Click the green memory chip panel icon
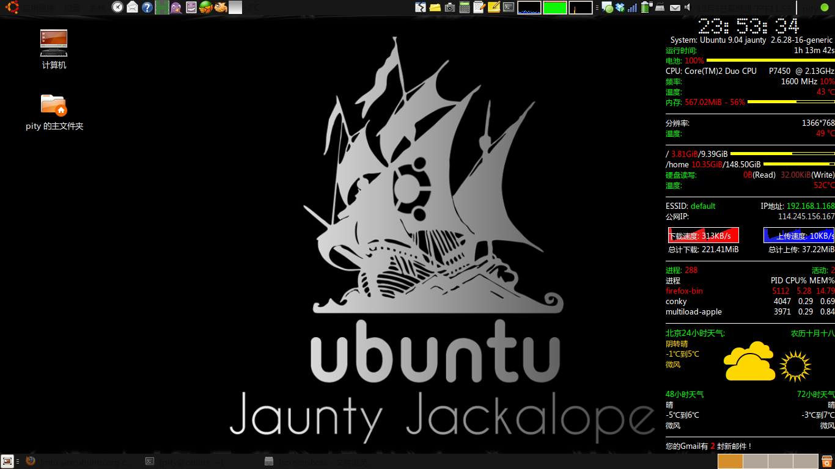 point(162,7)
